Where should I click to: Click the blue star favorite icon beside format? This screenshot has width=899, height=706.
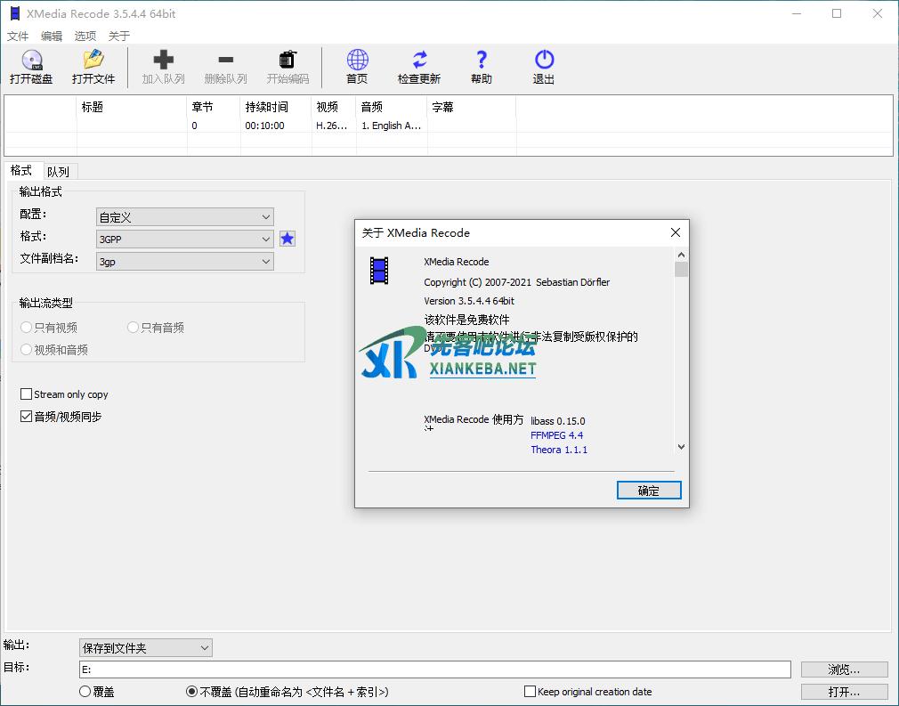point(288,239)
